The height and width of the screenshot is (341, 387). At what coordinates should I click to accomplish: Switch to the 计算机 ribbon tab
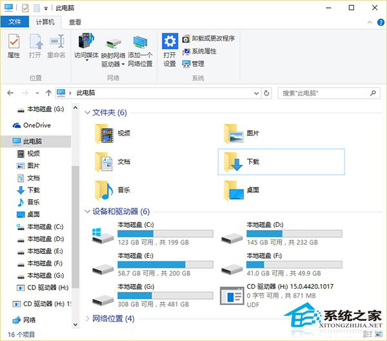coord(45,22)
